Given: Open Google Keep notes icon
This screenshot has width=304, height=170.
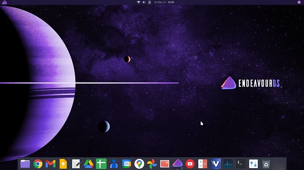Looking at the screenshot, I should click(x=63, y=164).
